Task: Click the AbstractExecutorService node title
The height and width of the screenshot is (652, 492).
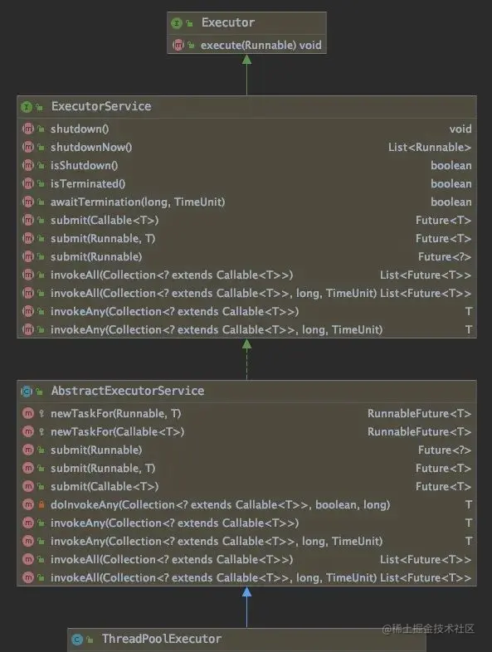Action: 128,391
